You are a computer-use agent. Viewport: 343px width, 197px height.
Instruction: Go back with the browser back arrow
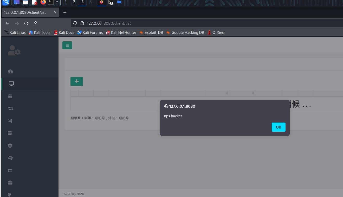pos(8,23)
